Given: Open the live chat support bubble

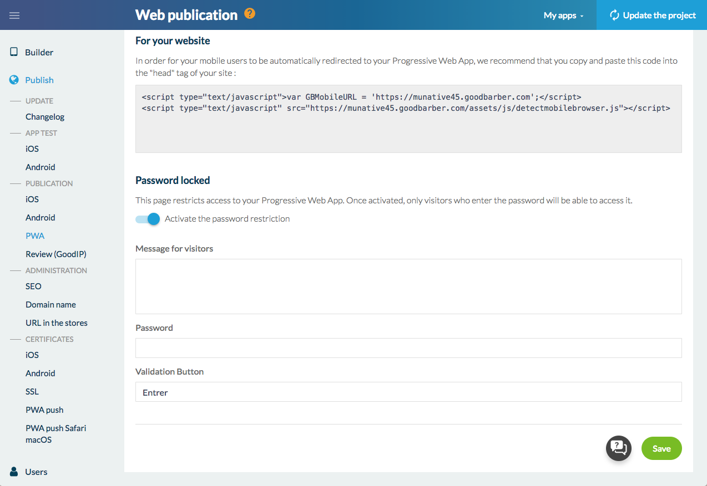Looking at the screenshot, I should pos(618,448).
